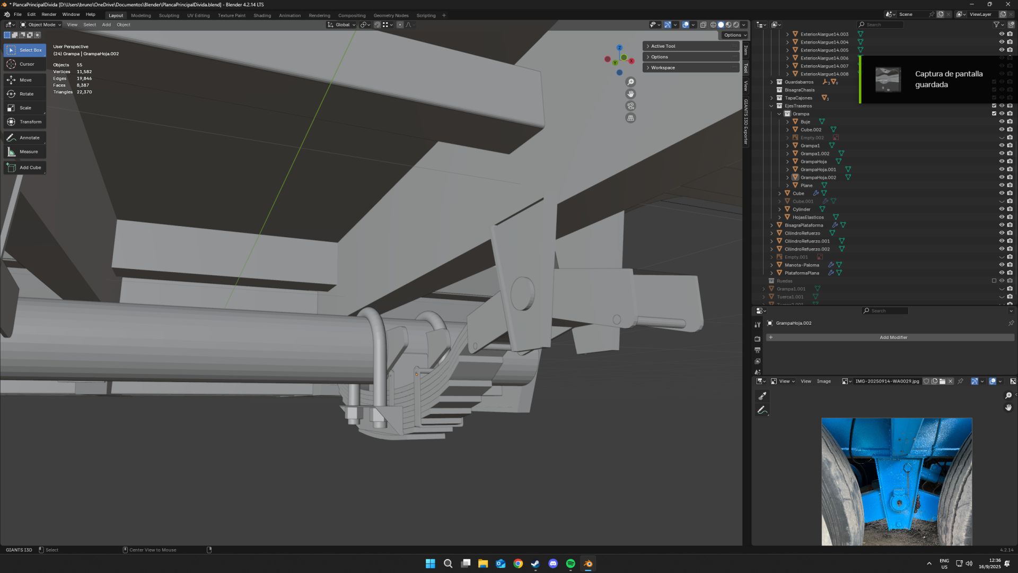This screenshot has height=573, width=1018.
Task: Activate the Scale tool
Action: pyautogui.click(x=24, y=108)
